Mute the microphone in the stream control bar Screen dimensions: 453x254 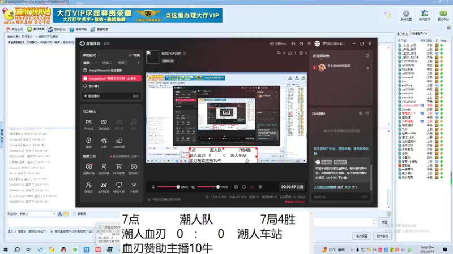point(153,187)
